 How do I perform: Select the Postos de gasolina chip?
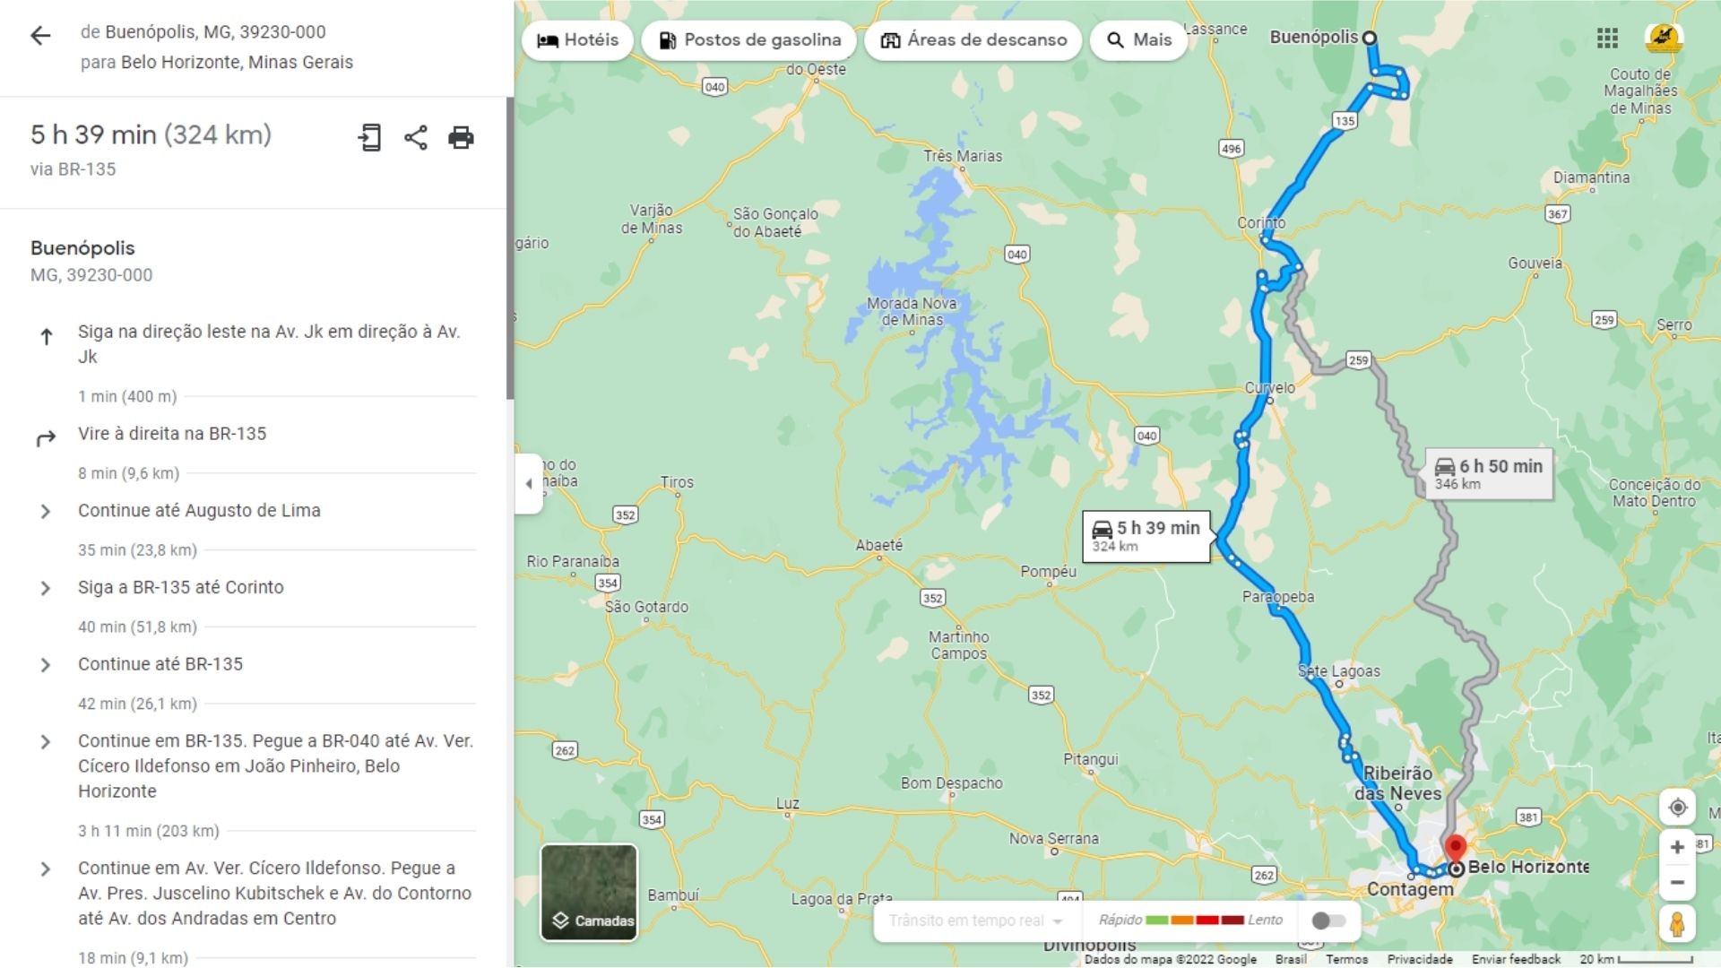tap(749, 40)
